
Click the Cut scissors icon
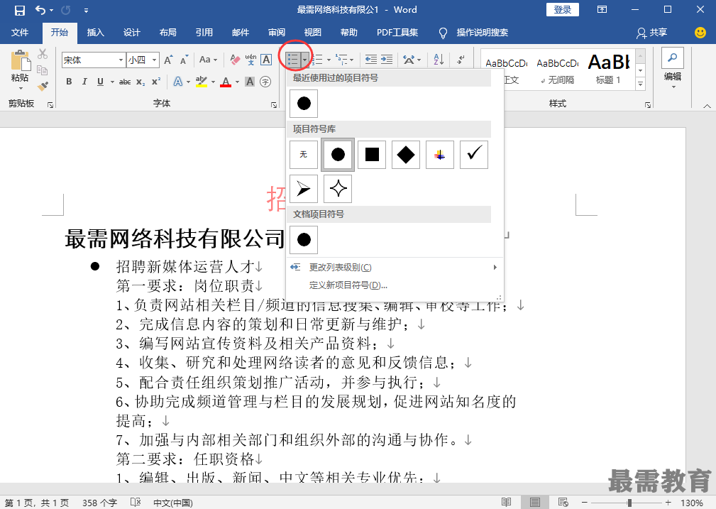tap(43, 54)
